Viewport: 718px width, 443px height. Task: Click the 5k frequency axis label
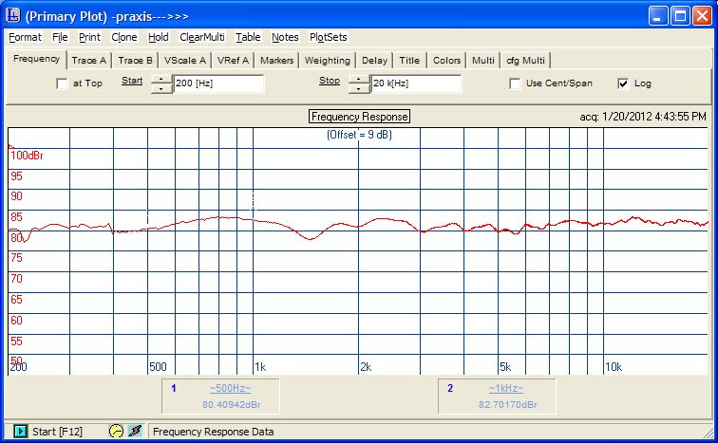[x=505, y=367]
